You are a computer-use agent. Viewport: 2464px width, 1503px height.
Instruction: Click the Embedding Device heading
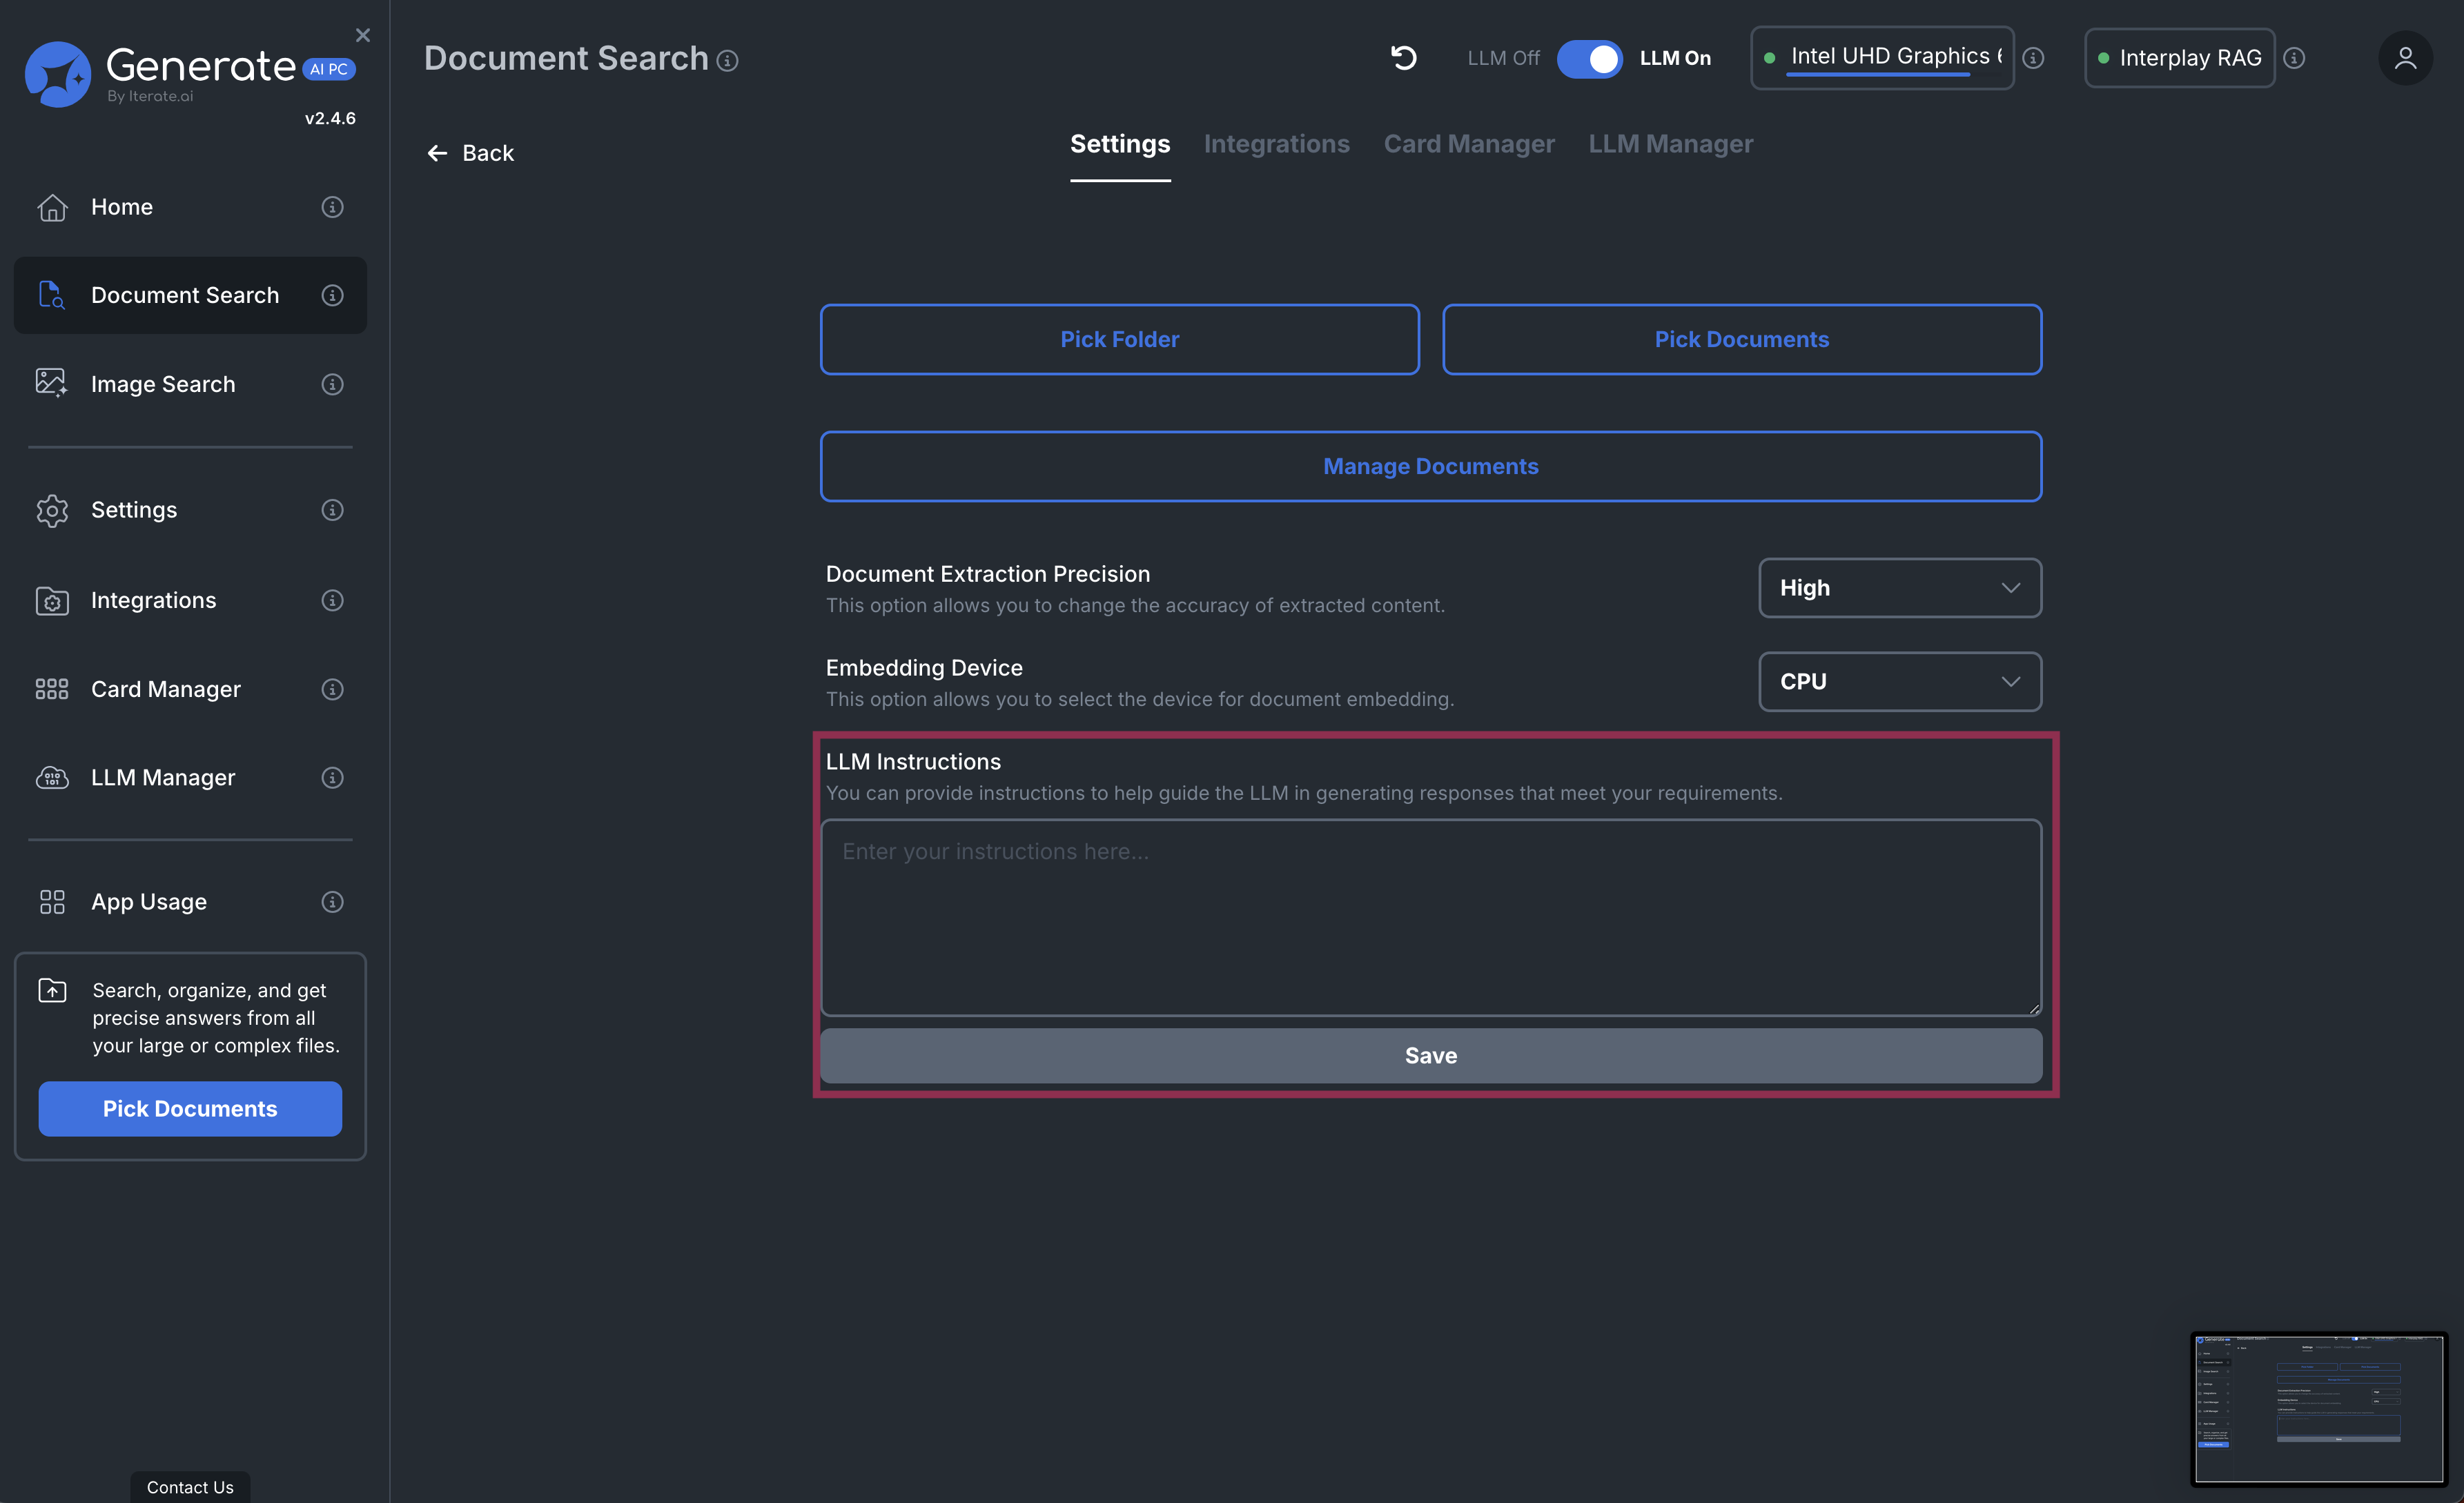924,668
